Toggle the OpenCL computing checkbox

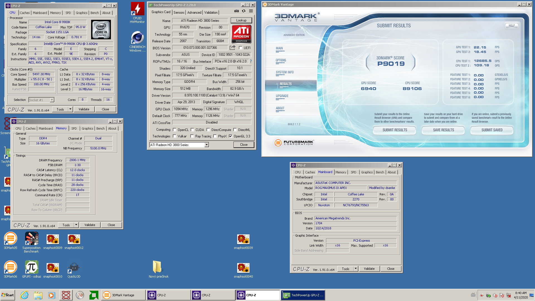[174, 130]
